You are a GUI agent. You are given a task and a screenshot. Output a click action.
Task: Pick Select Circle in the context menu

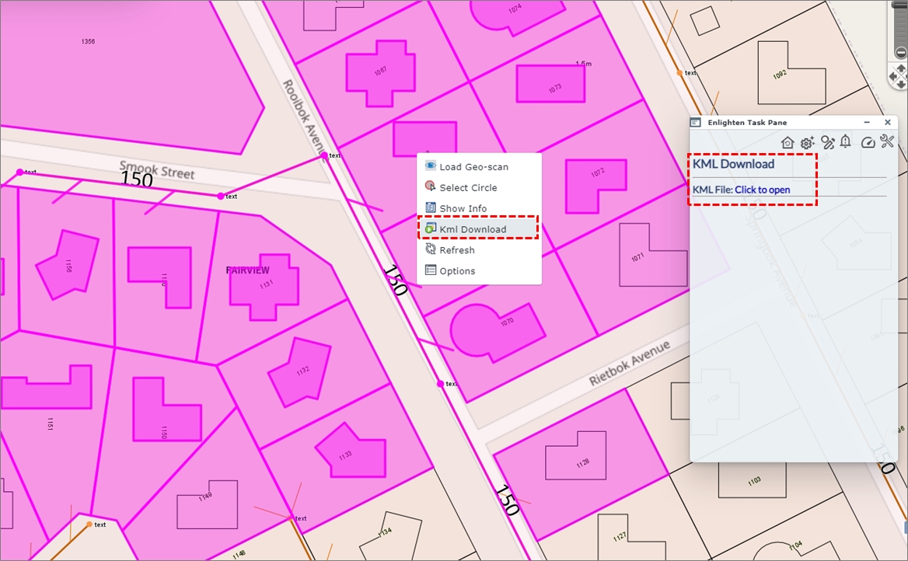tap(468, 187)
